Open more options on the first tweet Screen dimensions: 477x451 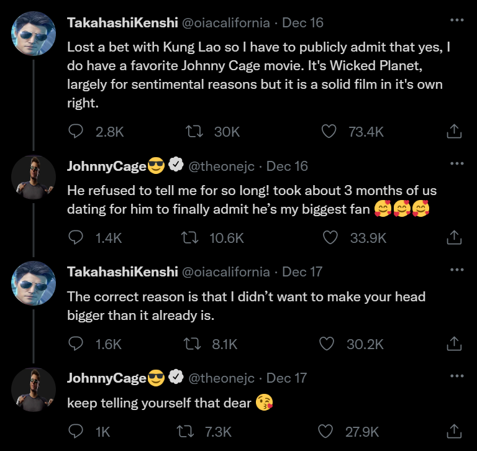(x=457, y=20)
